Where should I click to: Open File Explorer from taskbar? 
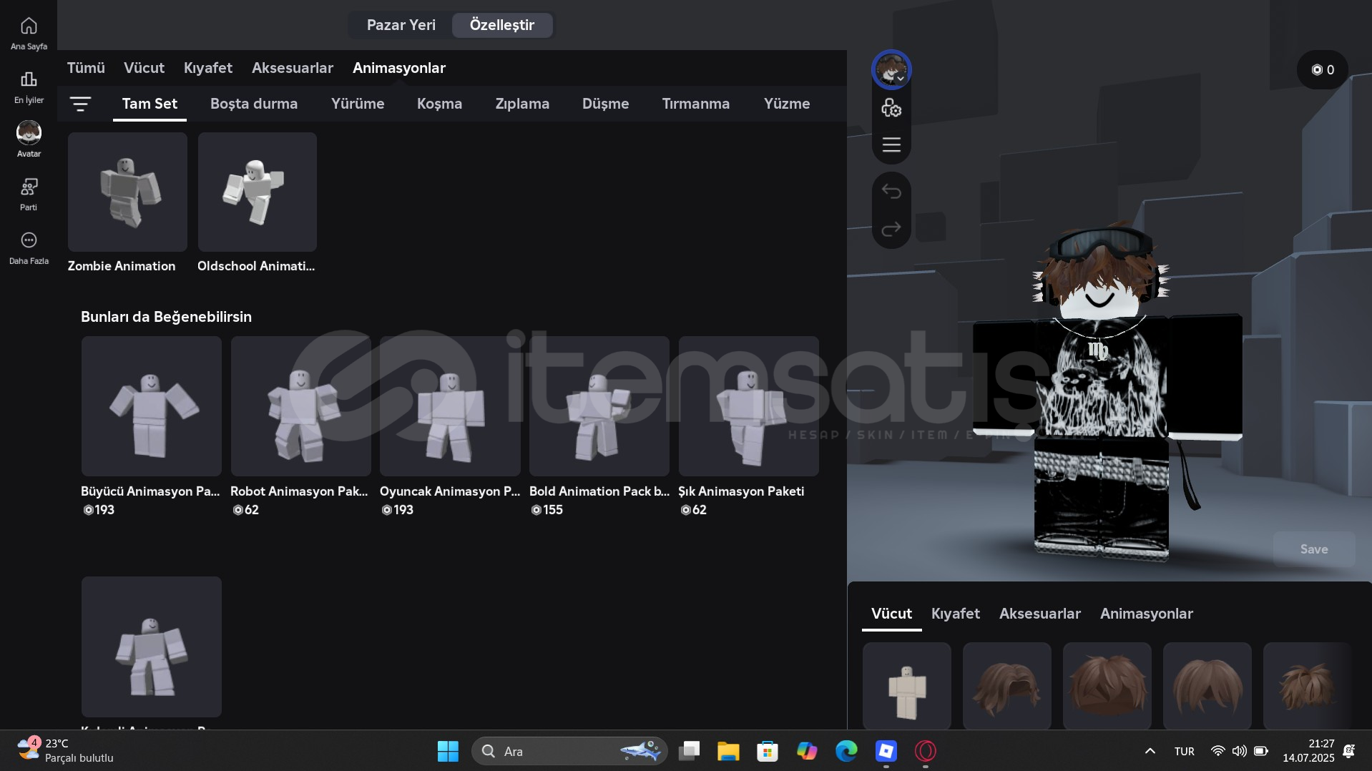click(x=728, y=751)
